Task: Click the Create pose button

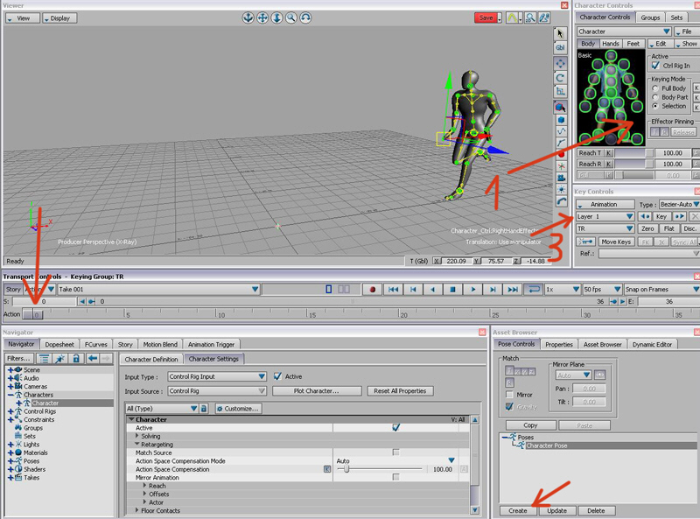Action: point(517,510)
